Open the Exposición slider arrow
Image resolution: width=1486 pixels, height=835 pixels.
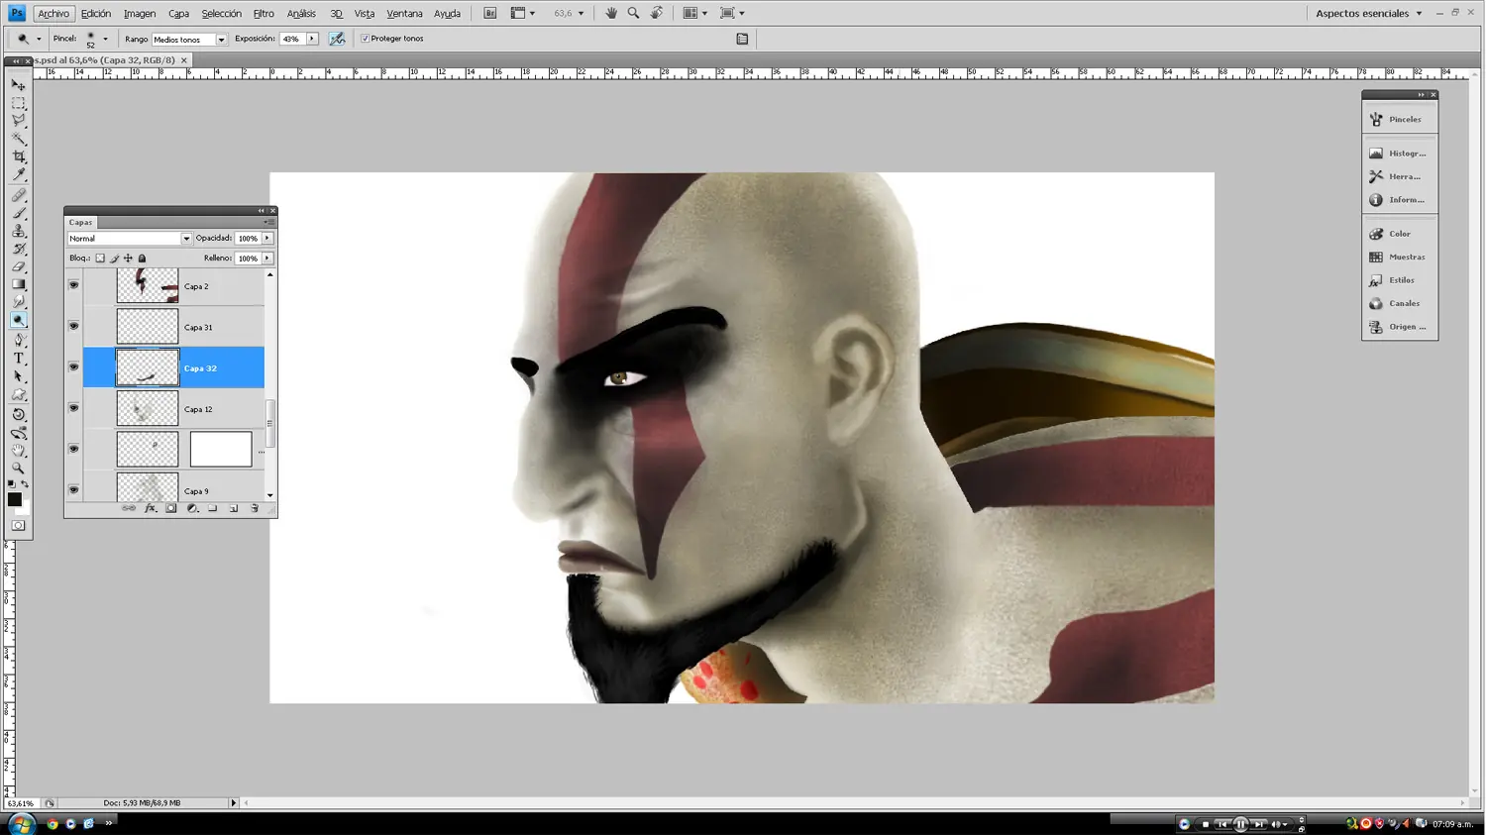tap(312, 39)
